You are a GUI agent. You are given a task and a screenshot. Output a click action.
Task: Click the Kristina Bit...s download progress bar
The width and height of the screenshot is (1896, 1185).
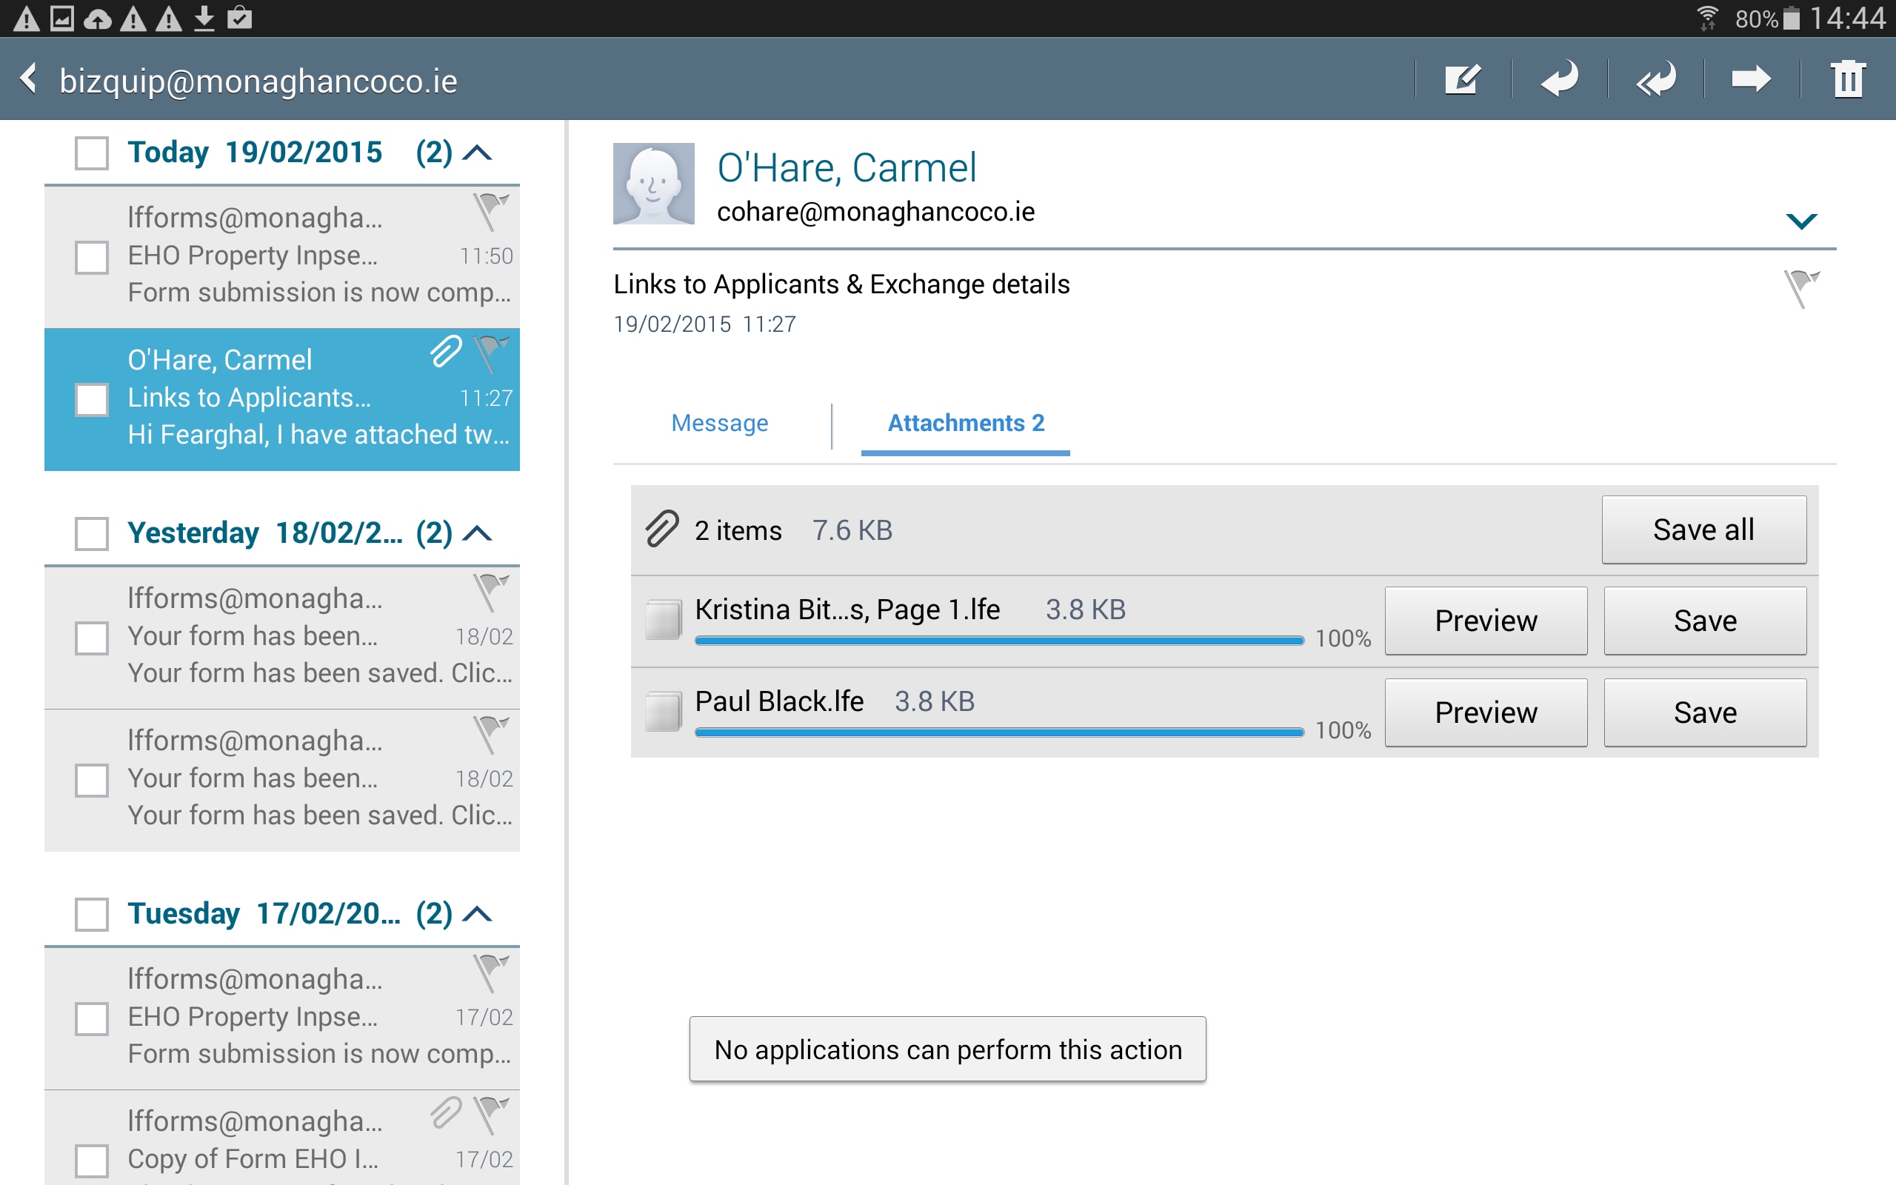[999, 641]
